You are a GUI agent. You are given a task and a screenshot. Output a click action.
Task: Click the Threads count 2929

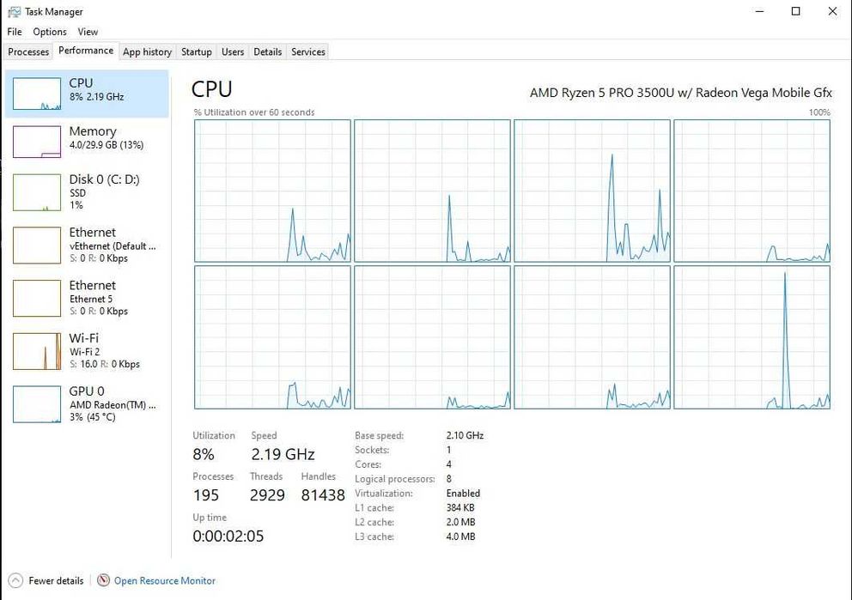point(267,495)
